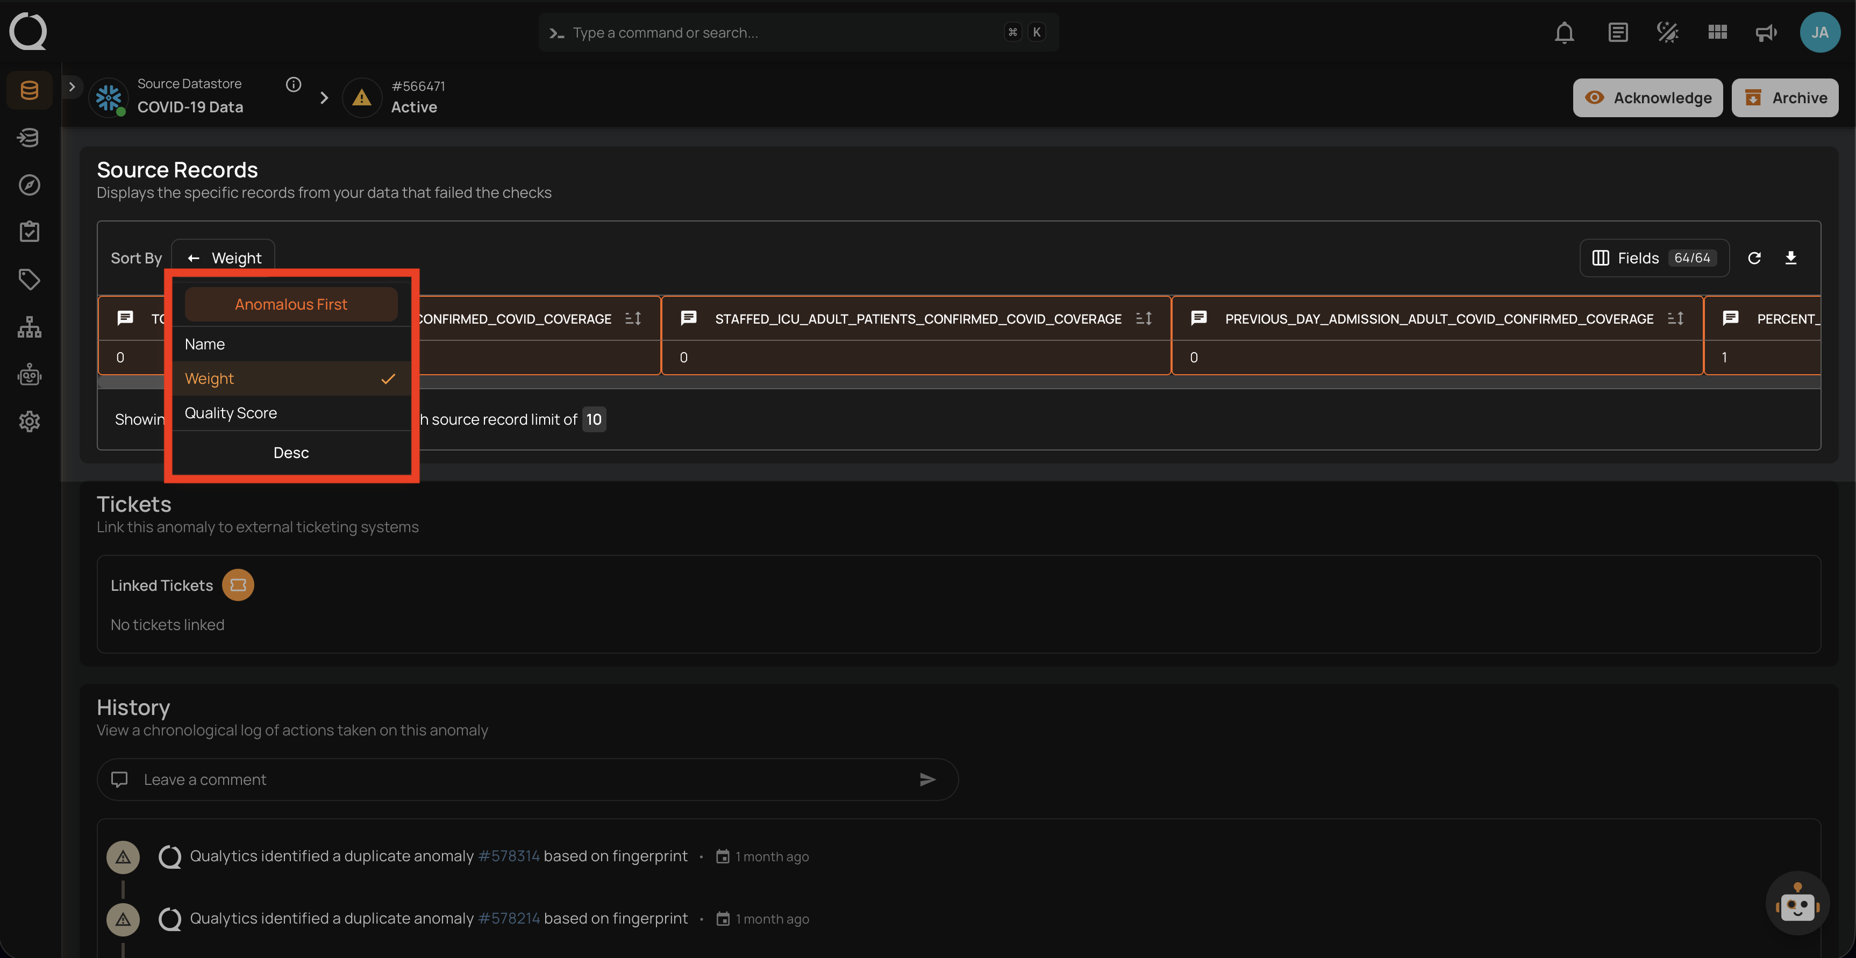Select Name sort option

point(291,344)
